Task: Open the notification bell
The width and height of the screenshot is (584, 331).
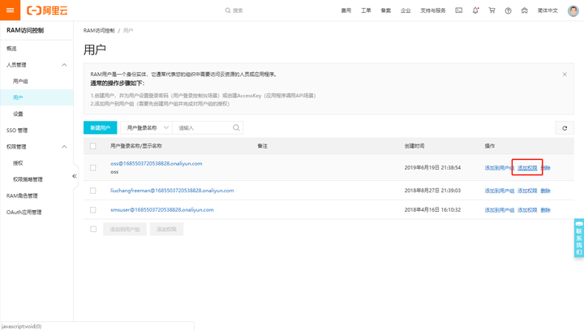Action: (475, 11)
